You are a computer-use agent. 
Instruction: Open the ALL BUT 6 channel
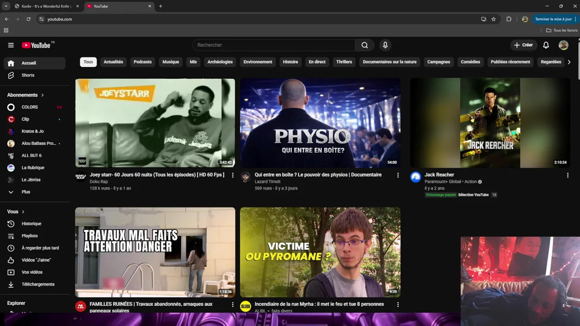[34, 156]
